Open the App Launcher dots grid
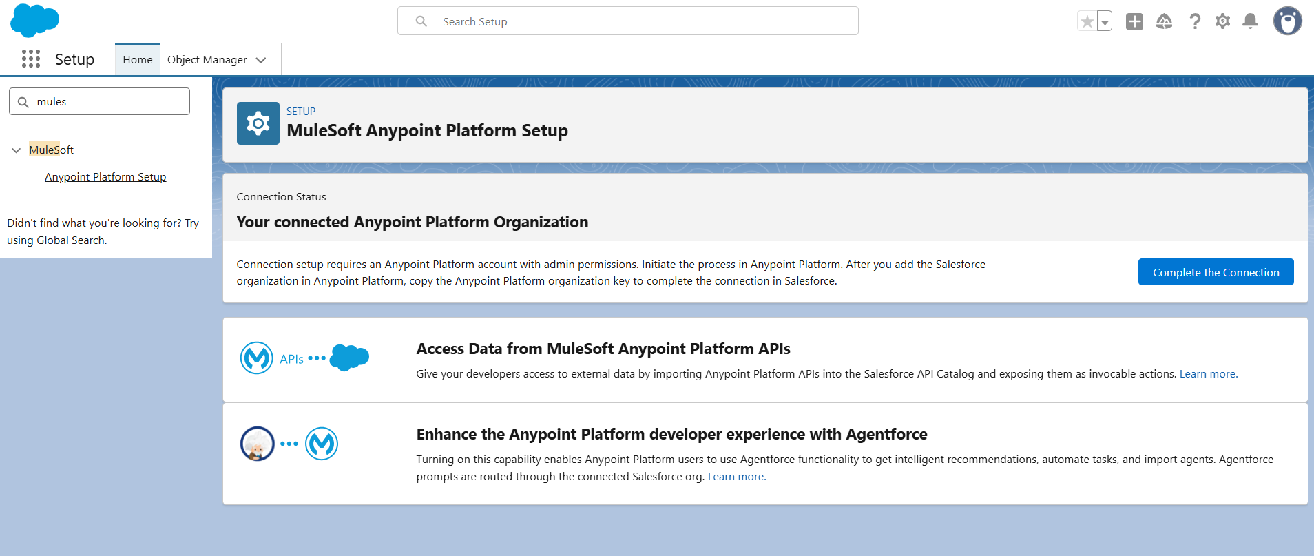The height and width of the screenshot is (556, 1314). pyautogui.click(x=31, y=59)
